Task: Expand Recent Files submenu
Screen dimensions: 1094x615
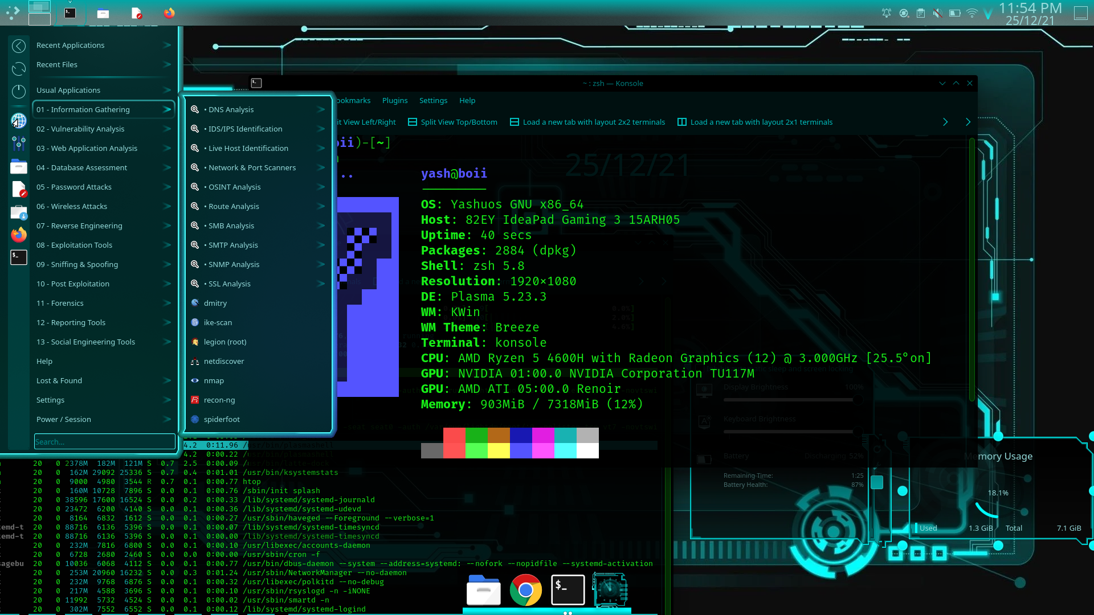Action: tap(103, 64)
